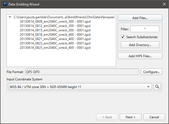169x124 pixels.
Task: Click the Data Gridding Wizard app icon
Action: click(5, 4)
